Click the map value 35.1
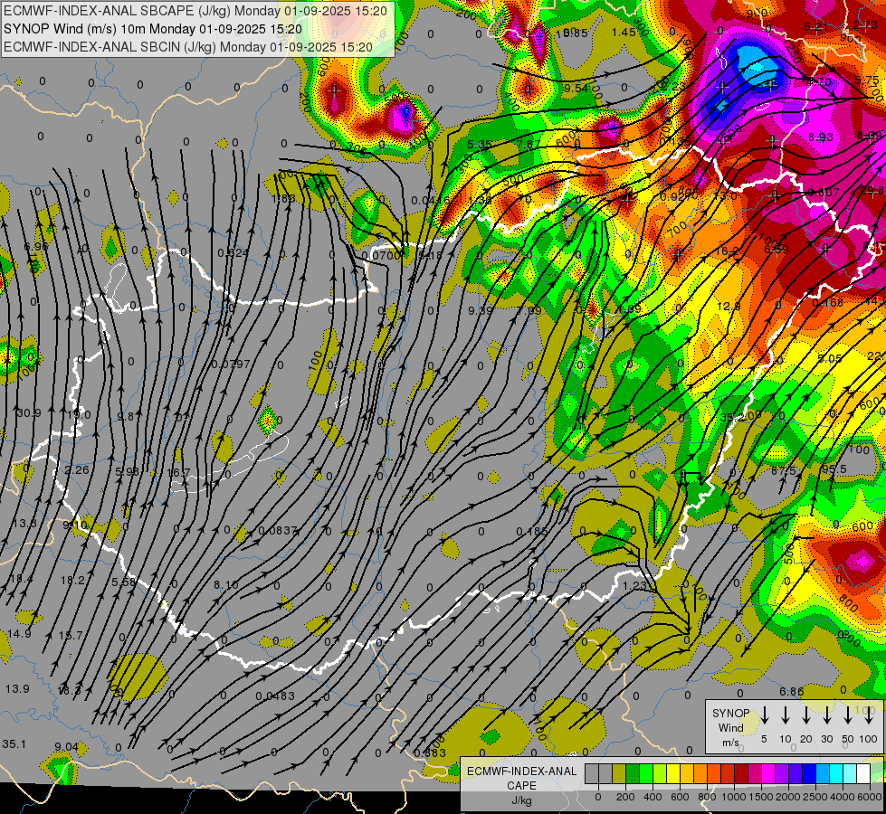 coord(14,744)
